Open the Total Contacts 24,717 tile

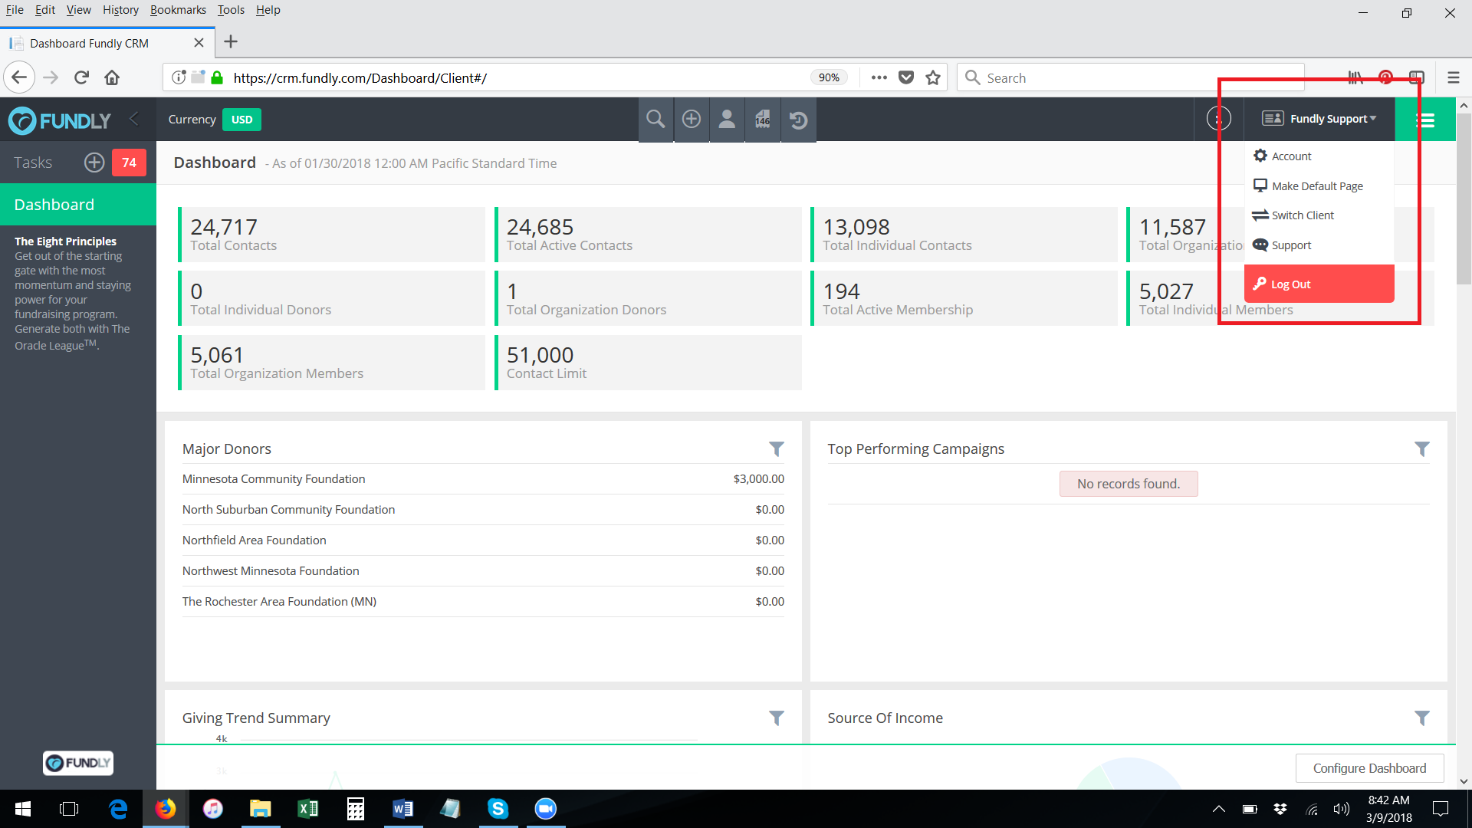tap(331, 235)
